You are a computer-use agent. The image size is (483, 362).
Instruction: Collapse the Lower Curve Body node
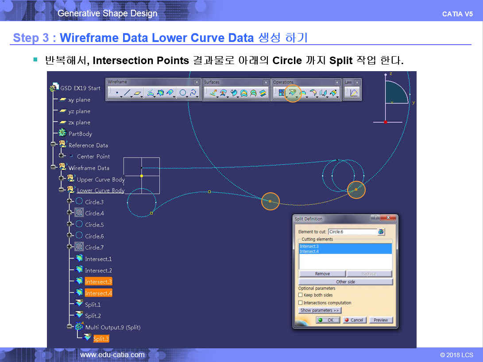click(x=62, y=190)
